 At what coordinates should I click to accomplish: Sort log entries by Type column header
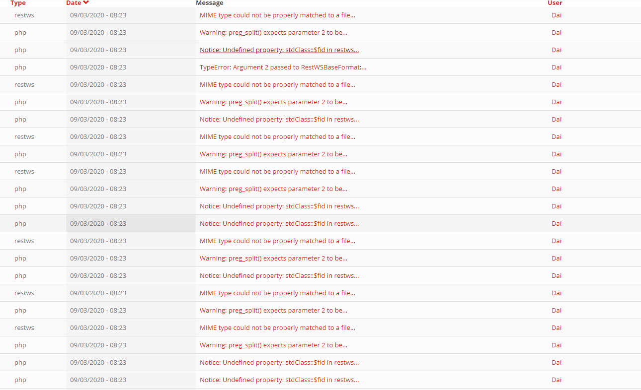[18, 3]
